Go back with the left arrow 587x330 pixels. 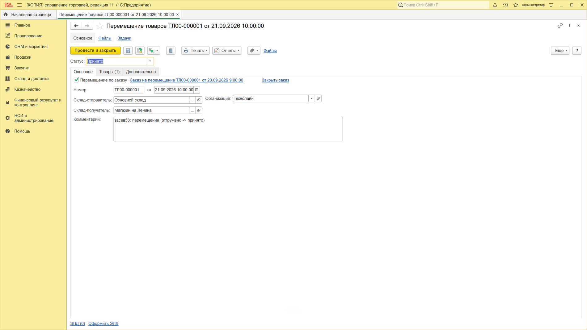tap(76, 26)
